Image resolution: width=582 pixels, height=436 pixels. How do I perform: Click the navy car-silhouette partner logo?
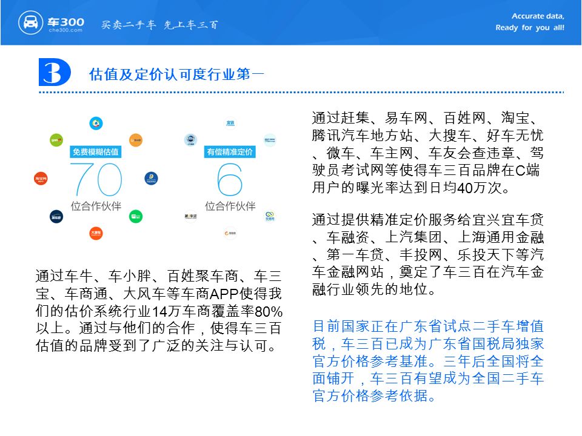[56, 217]
